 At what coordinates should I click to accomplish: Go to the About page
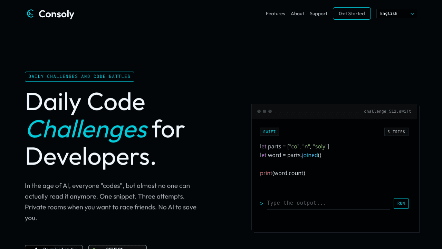click(x=297, y=13)
